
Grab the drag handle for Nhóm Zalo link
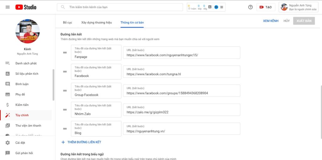click(x=65, y=110)
